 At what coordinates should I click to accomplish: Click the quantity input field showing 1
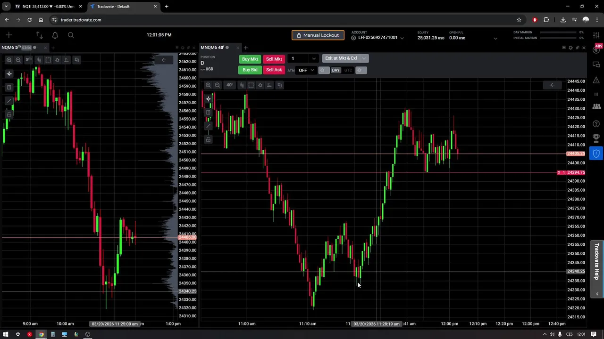(299, 59)
